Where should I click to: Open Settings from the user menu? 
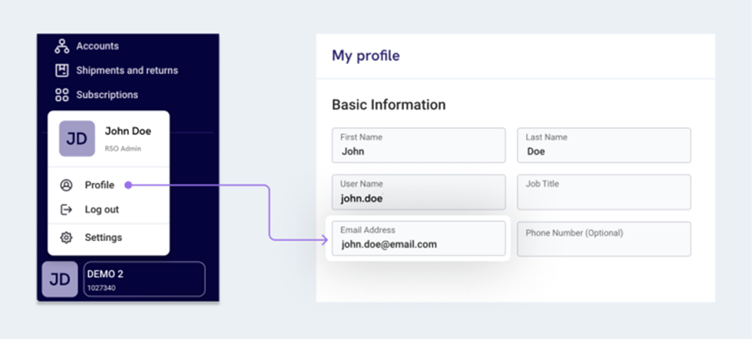[103, 237]
